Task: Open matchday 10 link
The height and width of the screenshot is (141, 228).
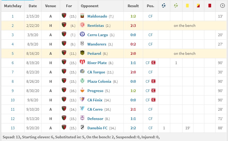Action: click(13, 100)
